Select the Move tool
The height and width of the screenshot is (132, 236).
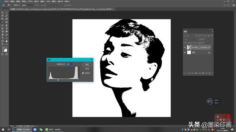pos(3,12)
